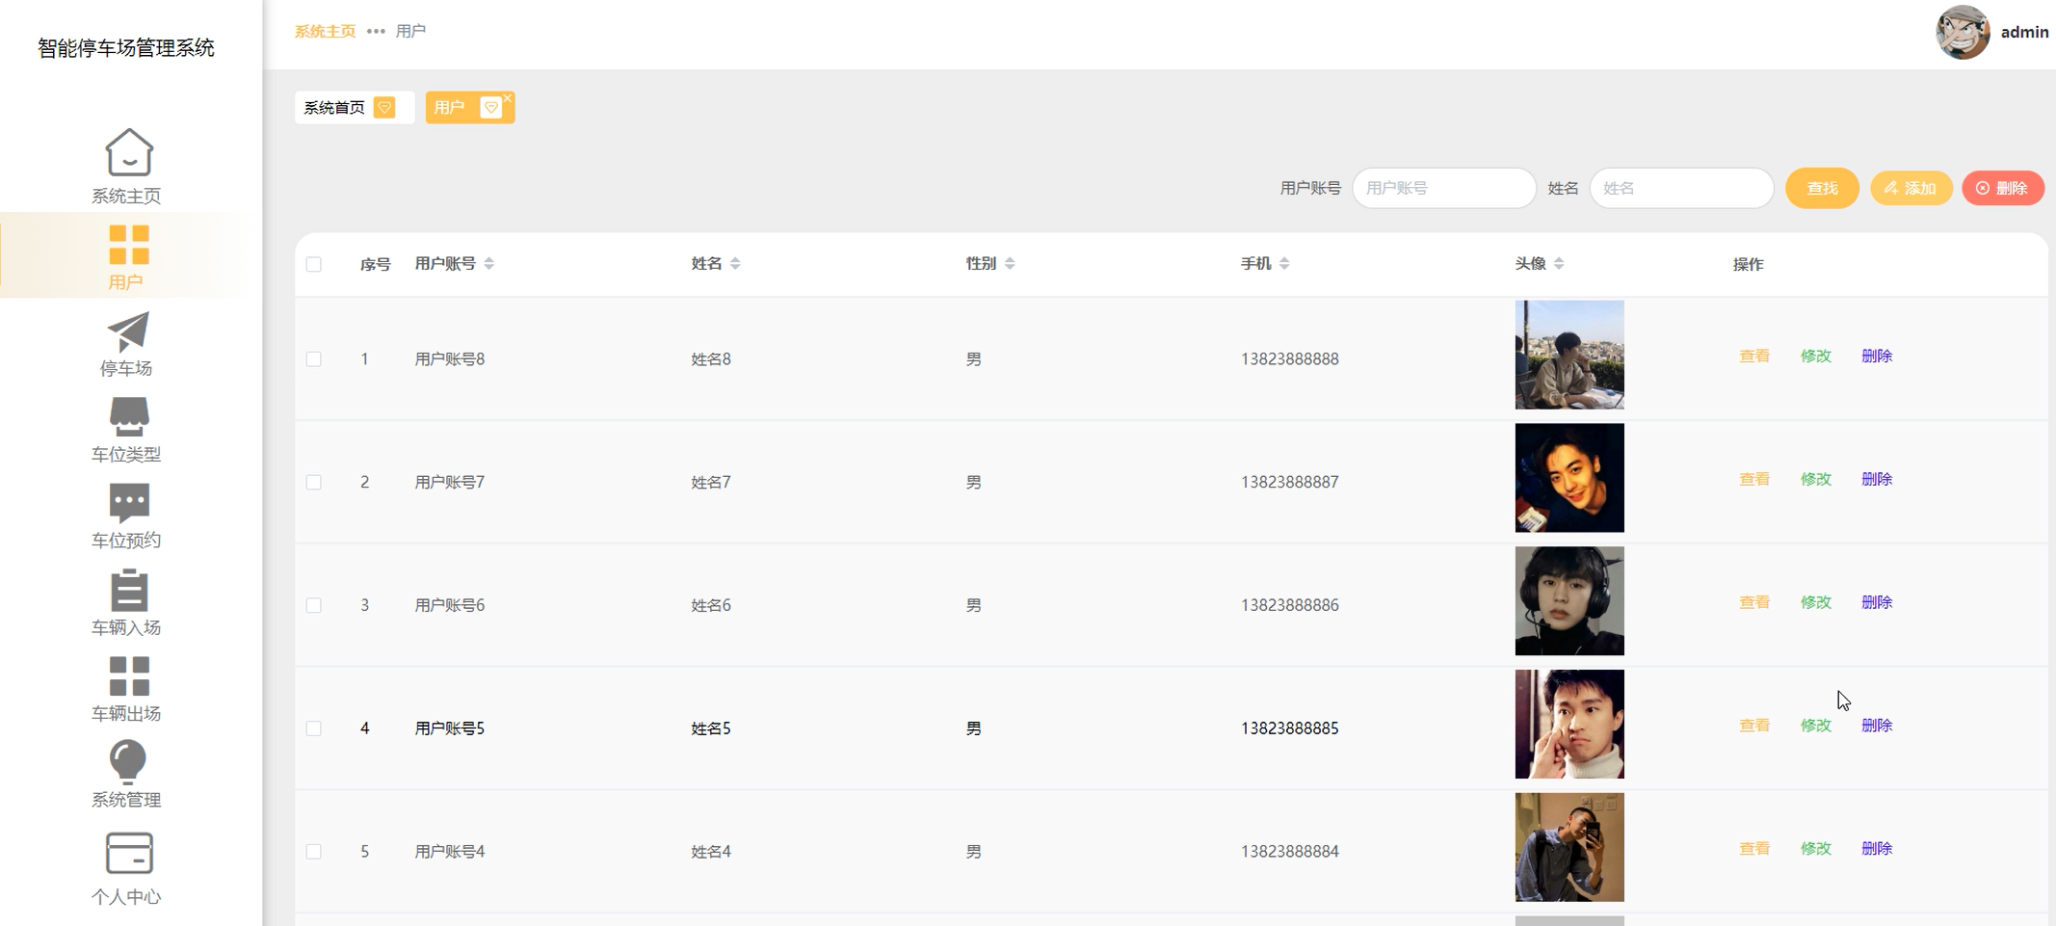
Task: Open avatar thumbnail of 姓名6
Action: point(1569,601)
